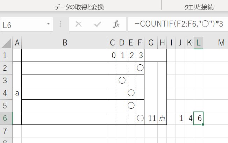Select row 6 header

click(x=6, y=118)
